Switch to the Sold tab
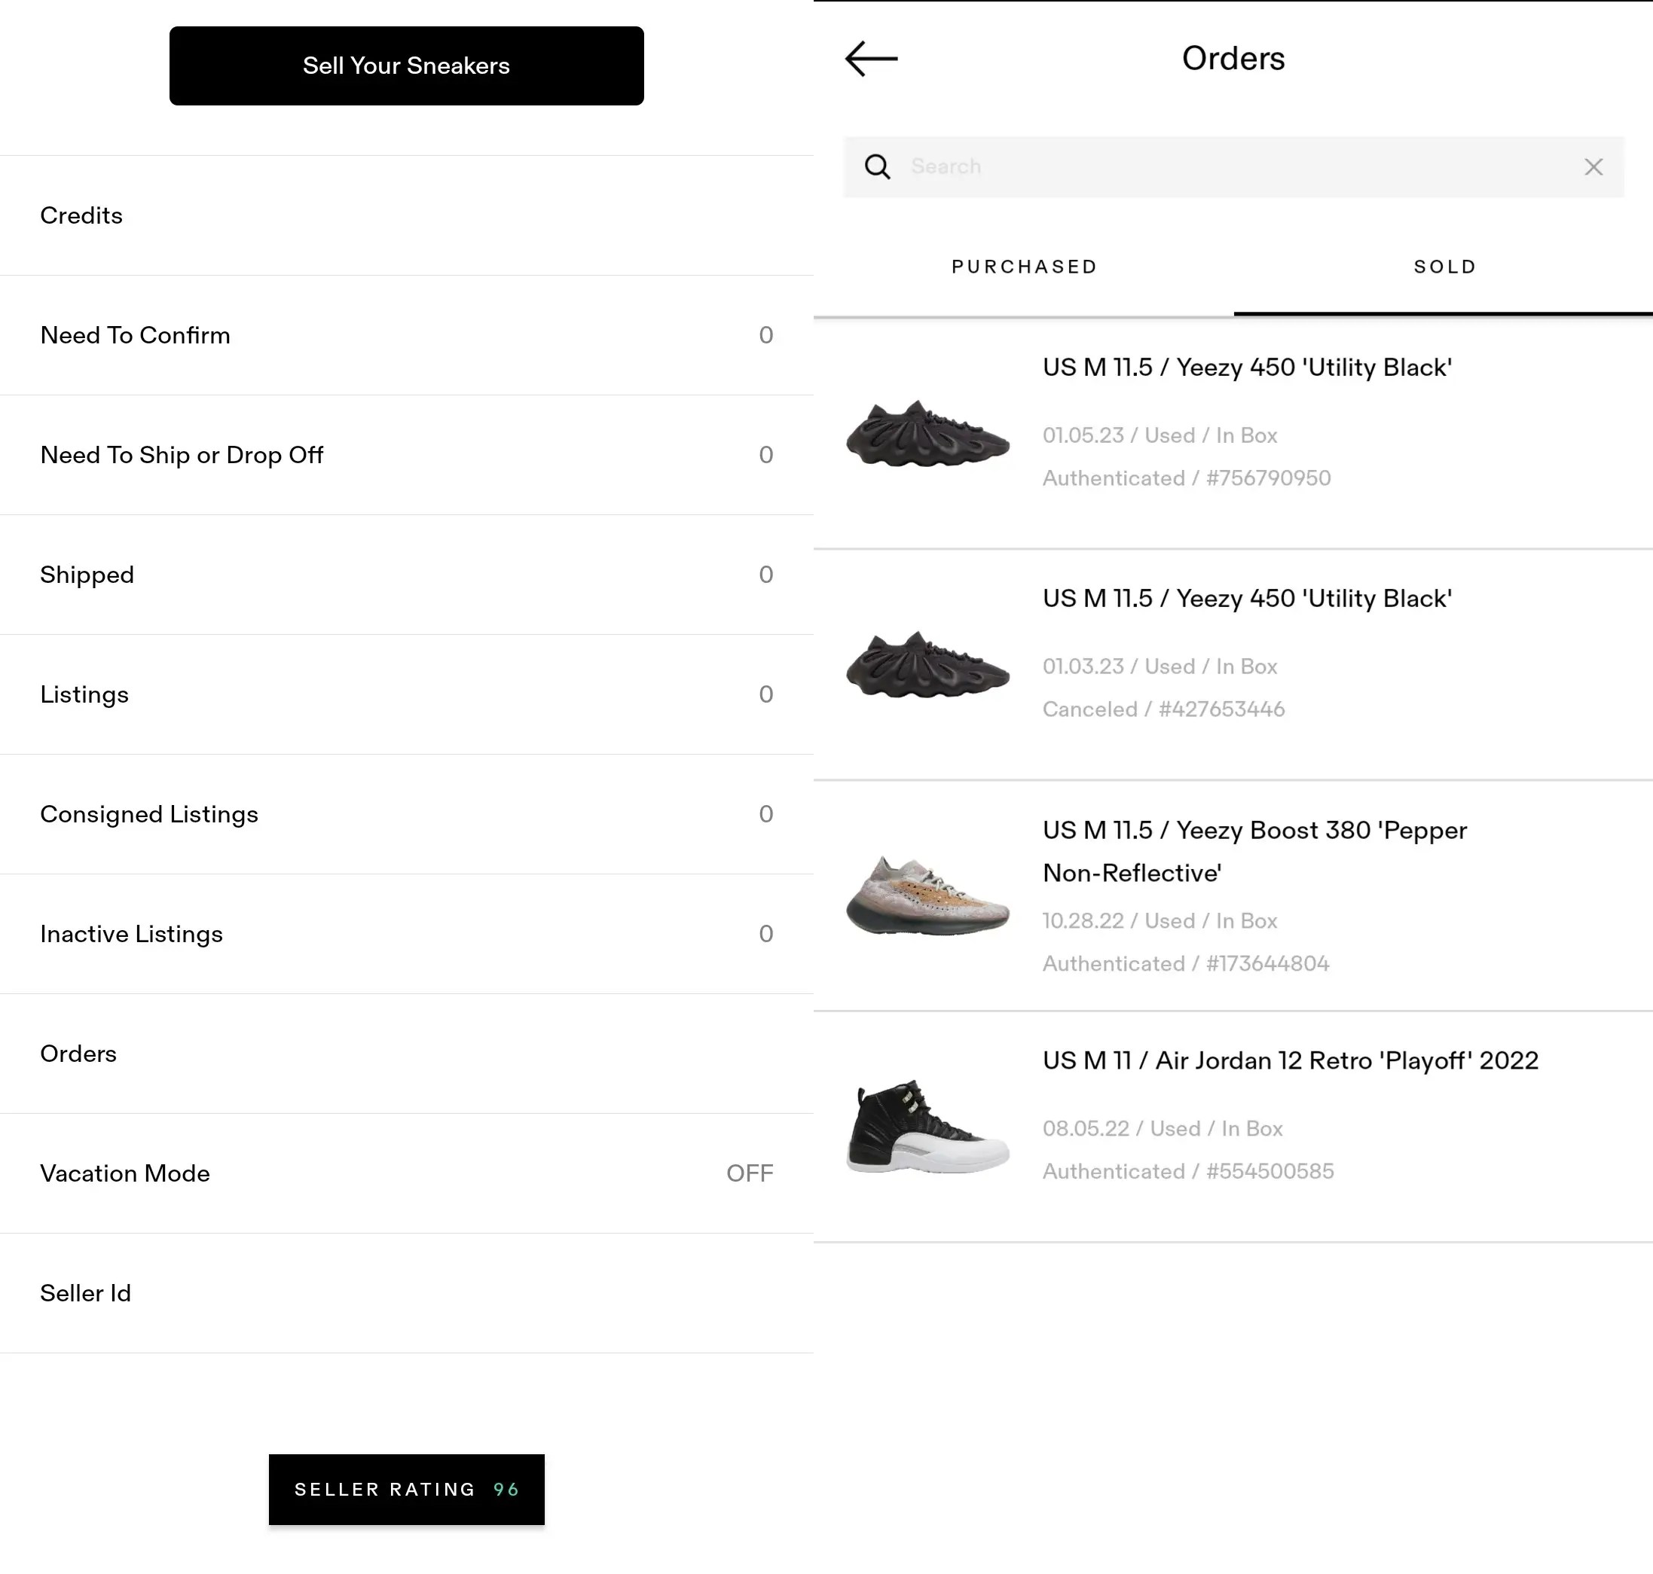Image resolution: width=1653 pixels, height=1574 pixels. coord(1444,267)
